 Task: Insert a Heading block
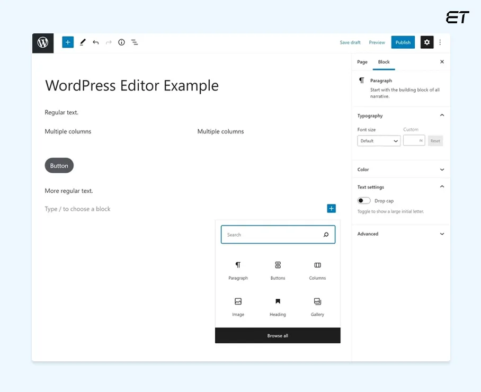pyautogui.click(x=278, y=307)
